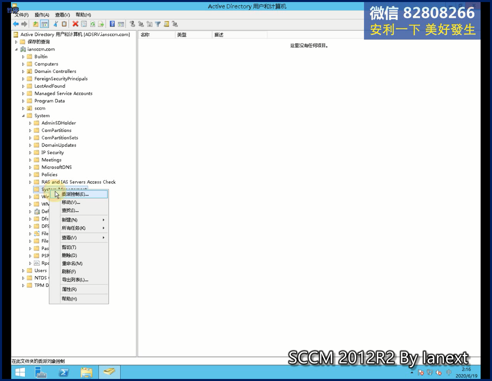492x381 pixels.
Task: Expand the sccm organizational unit arrow
Action: [x=23, y=108]
